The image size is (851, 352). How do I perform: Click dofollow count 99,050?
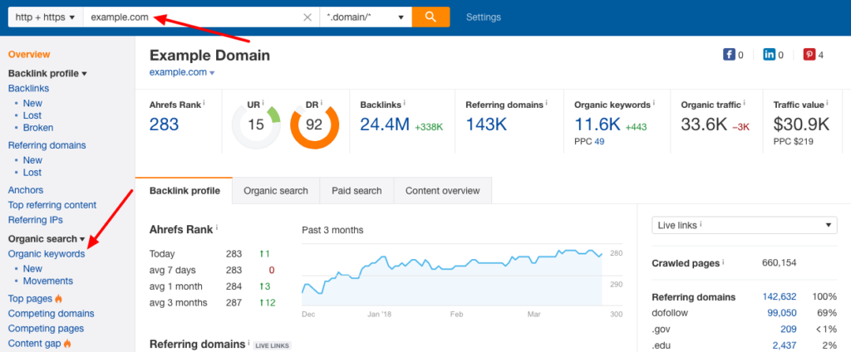coord(781,313)
